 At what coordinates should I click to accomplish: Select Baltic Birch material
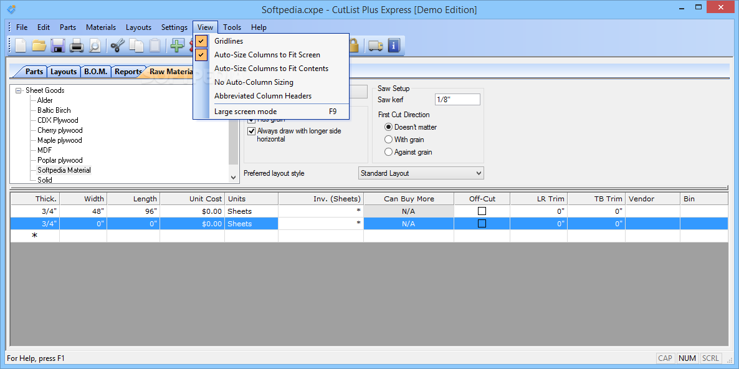pyautogui.click(x=54, y=110)
